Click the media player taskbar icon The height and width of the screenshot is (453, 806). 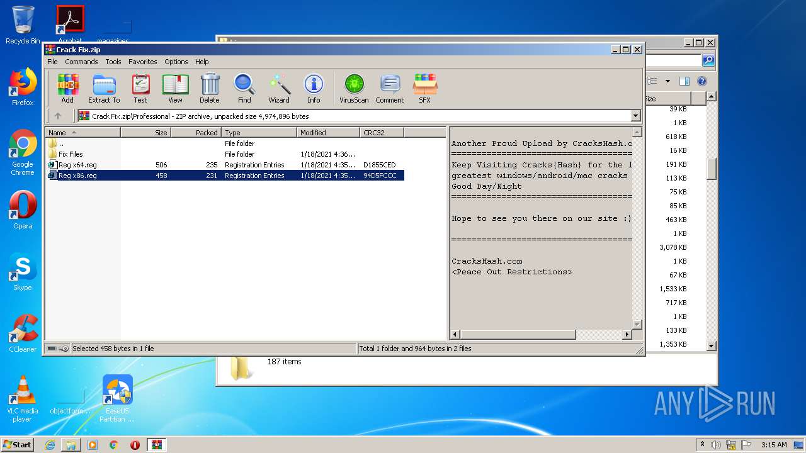(93, 445)
